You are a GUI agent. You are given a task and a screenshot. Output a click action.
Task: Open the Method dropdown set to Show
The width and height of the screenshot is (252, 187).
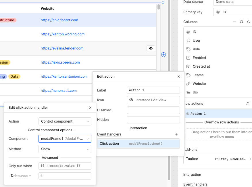[x=65, y=149]
